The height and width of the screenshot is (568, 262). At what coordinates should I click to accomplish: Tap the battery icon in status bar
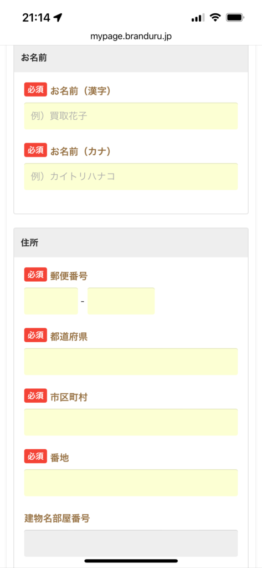(235, 17)
